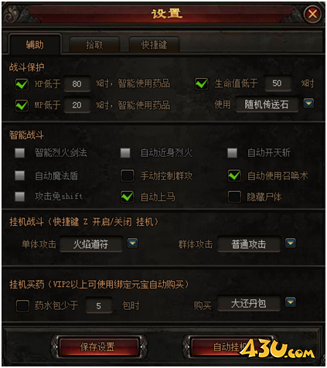Click the HP threshold field showing 80

click(77, 83)
